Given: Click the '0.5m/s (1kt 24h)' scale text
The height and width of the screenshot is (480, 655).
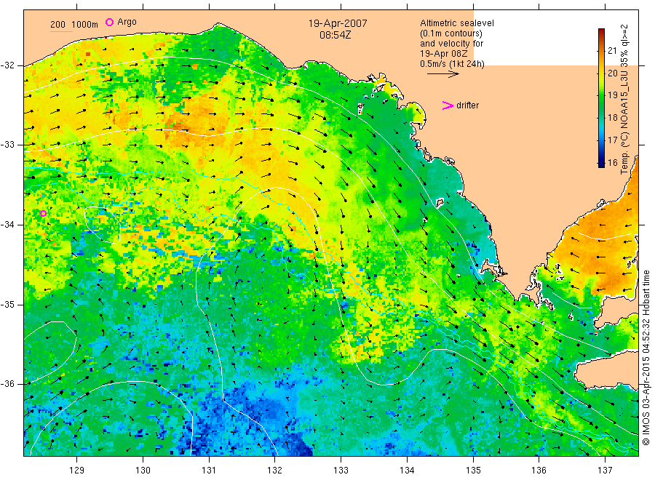Looking at the screenshot, I should point(453,64).
